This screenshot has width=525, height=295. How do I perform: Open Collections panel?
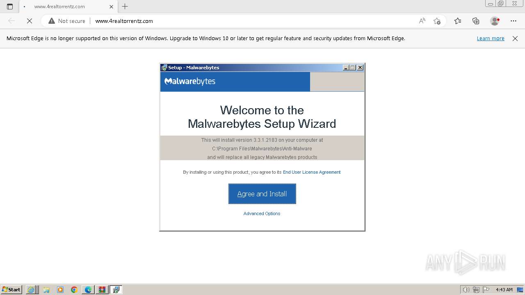tap(476, 21)
